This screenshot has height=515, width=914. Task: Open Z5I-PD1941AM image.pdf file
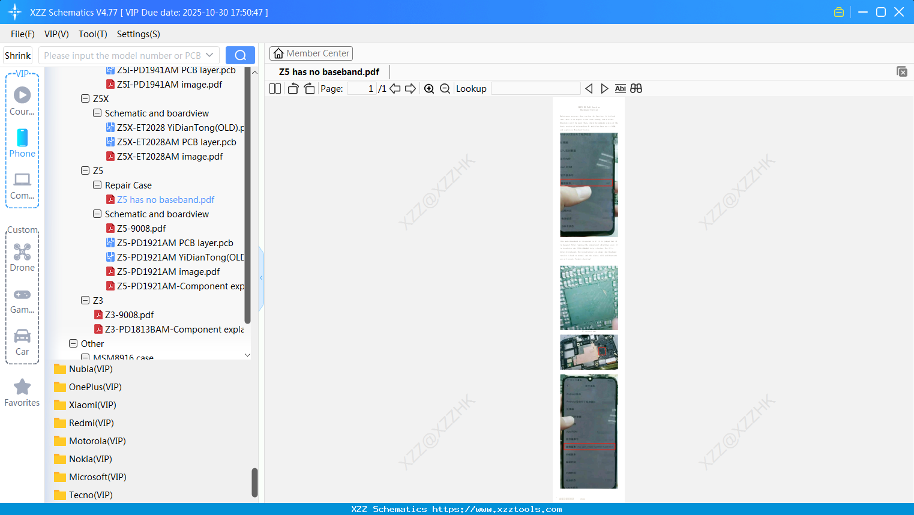click(x=169, y=85)
